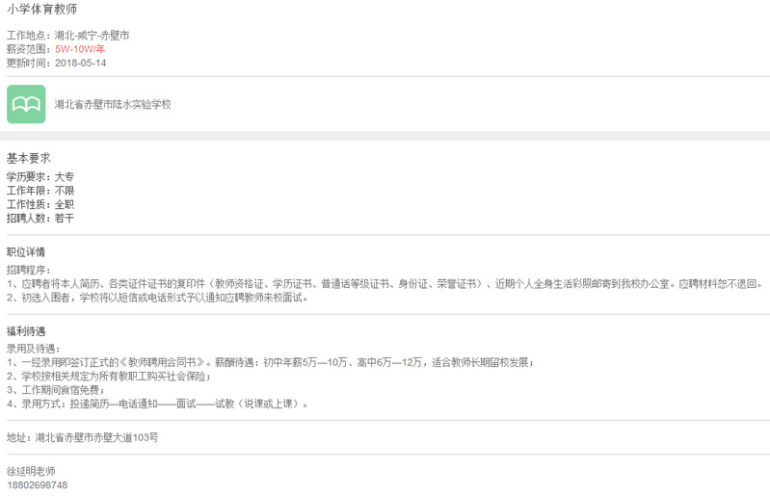Click salary line mentioning 教师聘用合同书
Screen dimensions: 770x496
pos(271,362)
